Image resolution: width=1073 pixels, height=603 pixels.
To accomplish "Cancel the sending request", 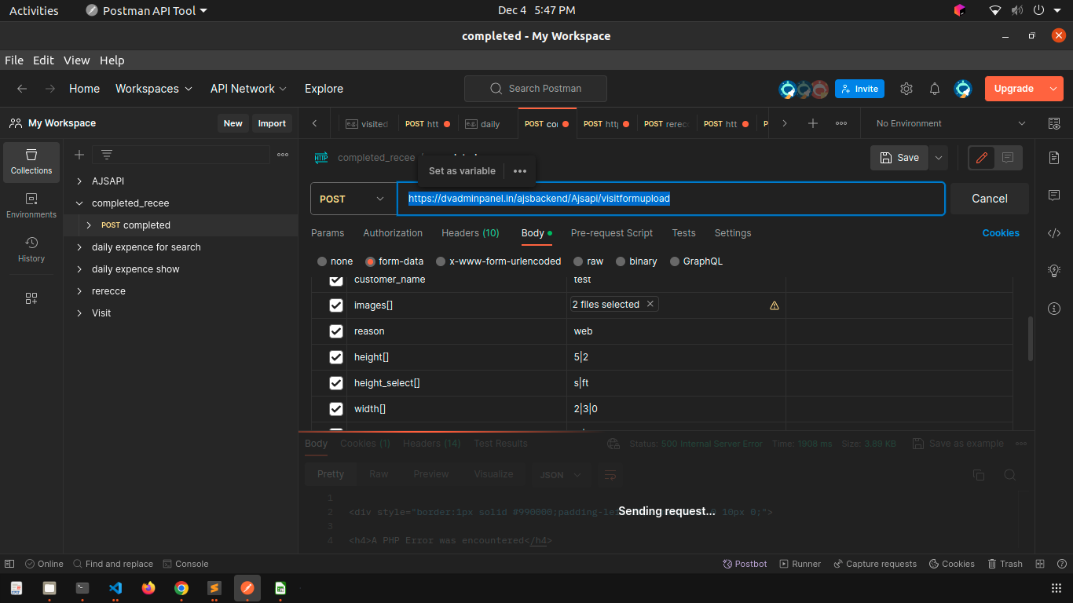I will click(990, 199).
